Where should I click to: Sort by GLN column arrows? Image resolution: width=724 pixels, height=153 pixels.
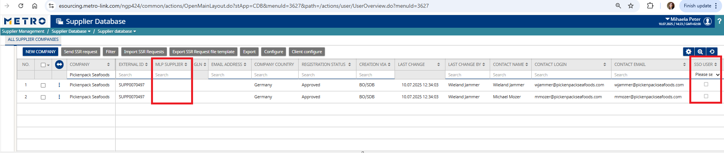coord(205,64)
